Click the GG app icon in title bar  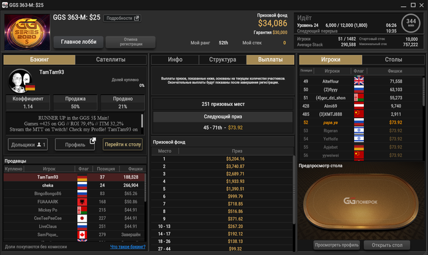click(5, 5)
